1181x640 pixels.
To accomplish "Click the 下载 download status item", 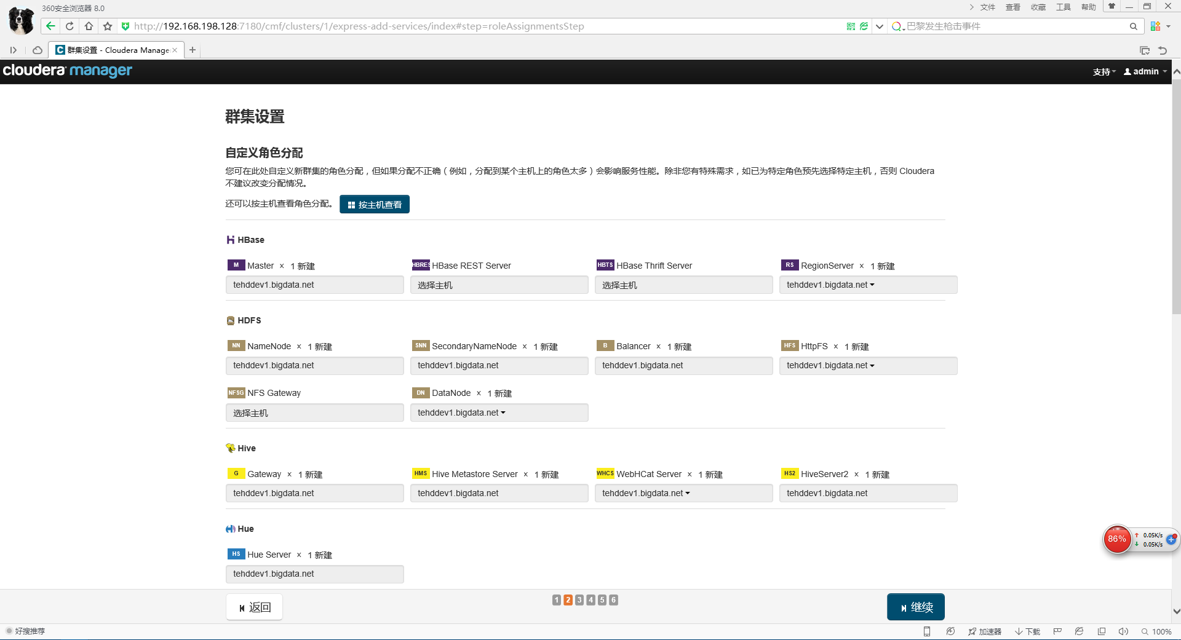I will click(x=1028, y=631).
